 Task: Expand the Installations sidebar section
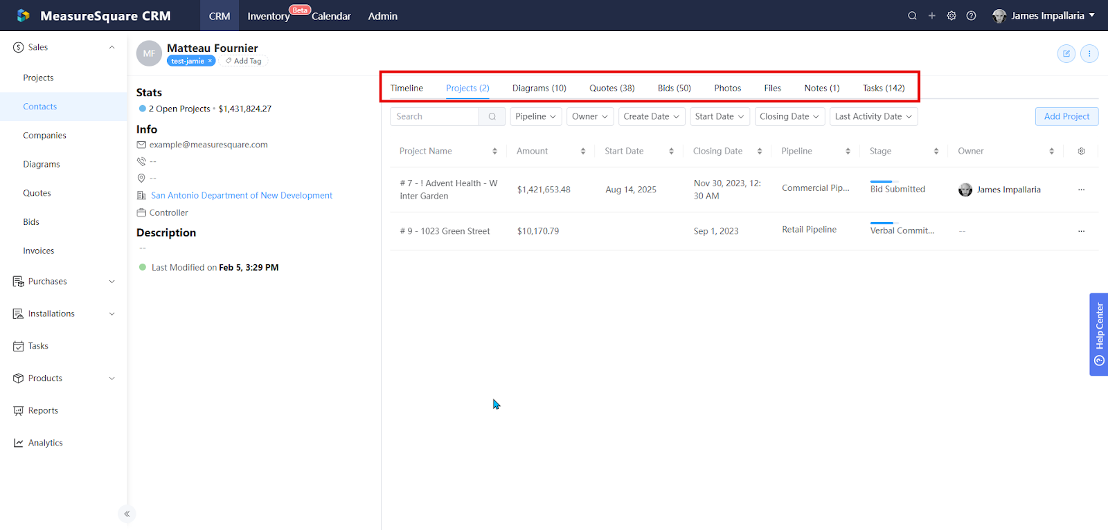(112, 313)
